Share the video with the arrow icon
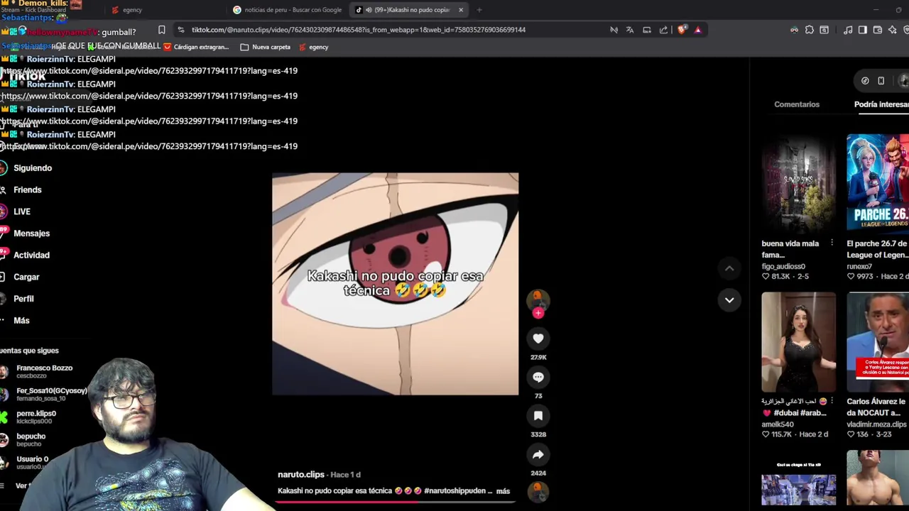Screen dimensions: 909x511 point(538,454)
